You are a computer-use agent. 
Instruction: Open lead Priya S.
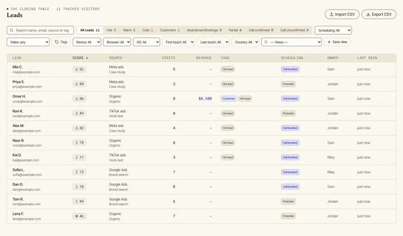click(x=18, y=82)
